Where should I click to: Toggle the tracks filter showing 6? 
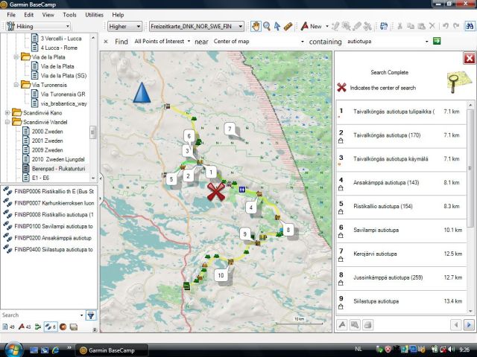51,327
